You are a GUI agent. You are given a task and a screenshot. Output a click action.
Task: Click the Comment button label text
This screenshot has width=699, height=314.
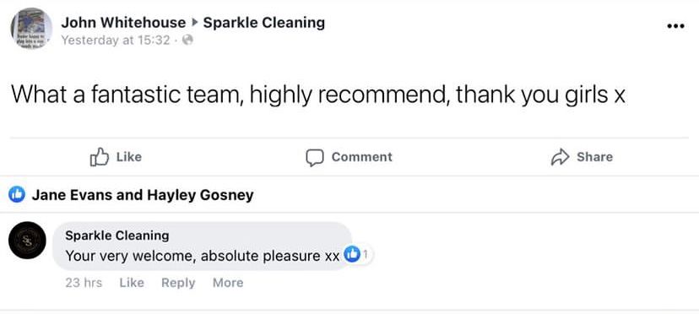[x=362, y=157]
